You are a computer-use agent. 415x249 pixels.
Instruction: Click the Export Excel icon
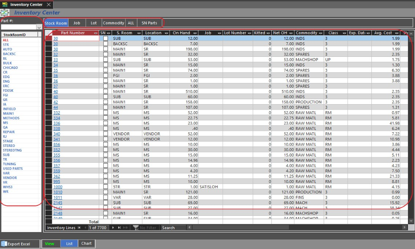(x=4, y=244)
